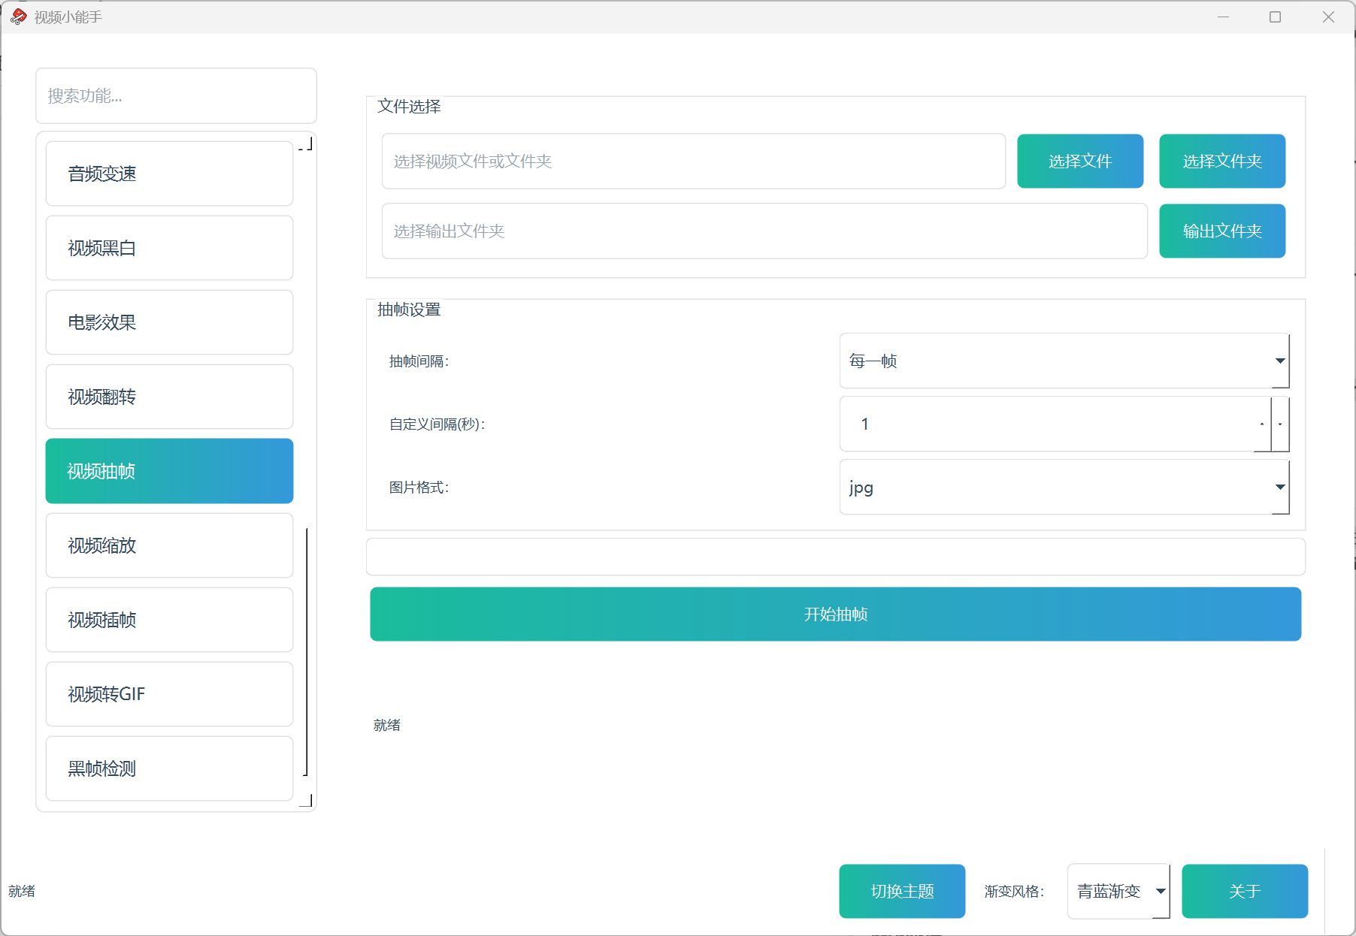
Task: Click the scrollbar up arrow in function list
Action: 306,143
